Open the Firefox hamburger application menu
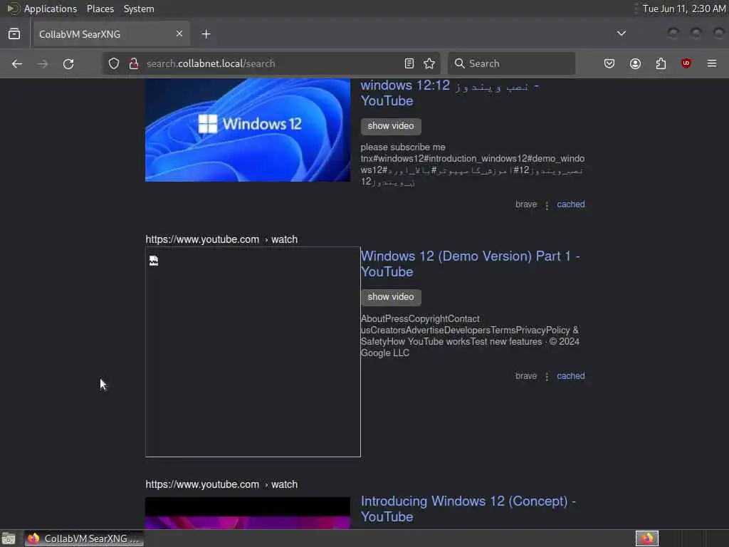This screenshot has height=547, width=729. pyautogui.click(x=712, y=63)
